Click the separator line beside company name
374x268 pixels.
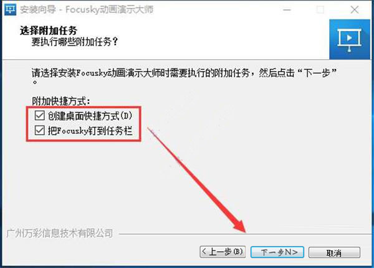coord(245,234)
